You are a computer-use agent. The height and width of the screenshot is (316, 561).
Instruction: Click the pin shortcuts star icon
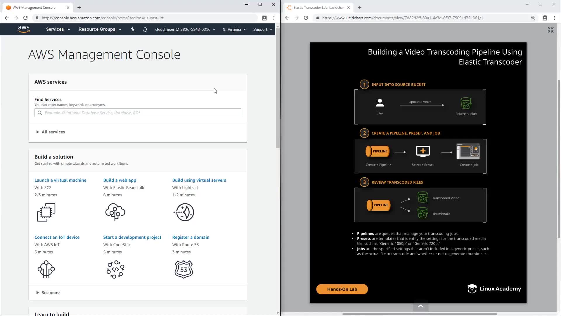coord(132,29)
